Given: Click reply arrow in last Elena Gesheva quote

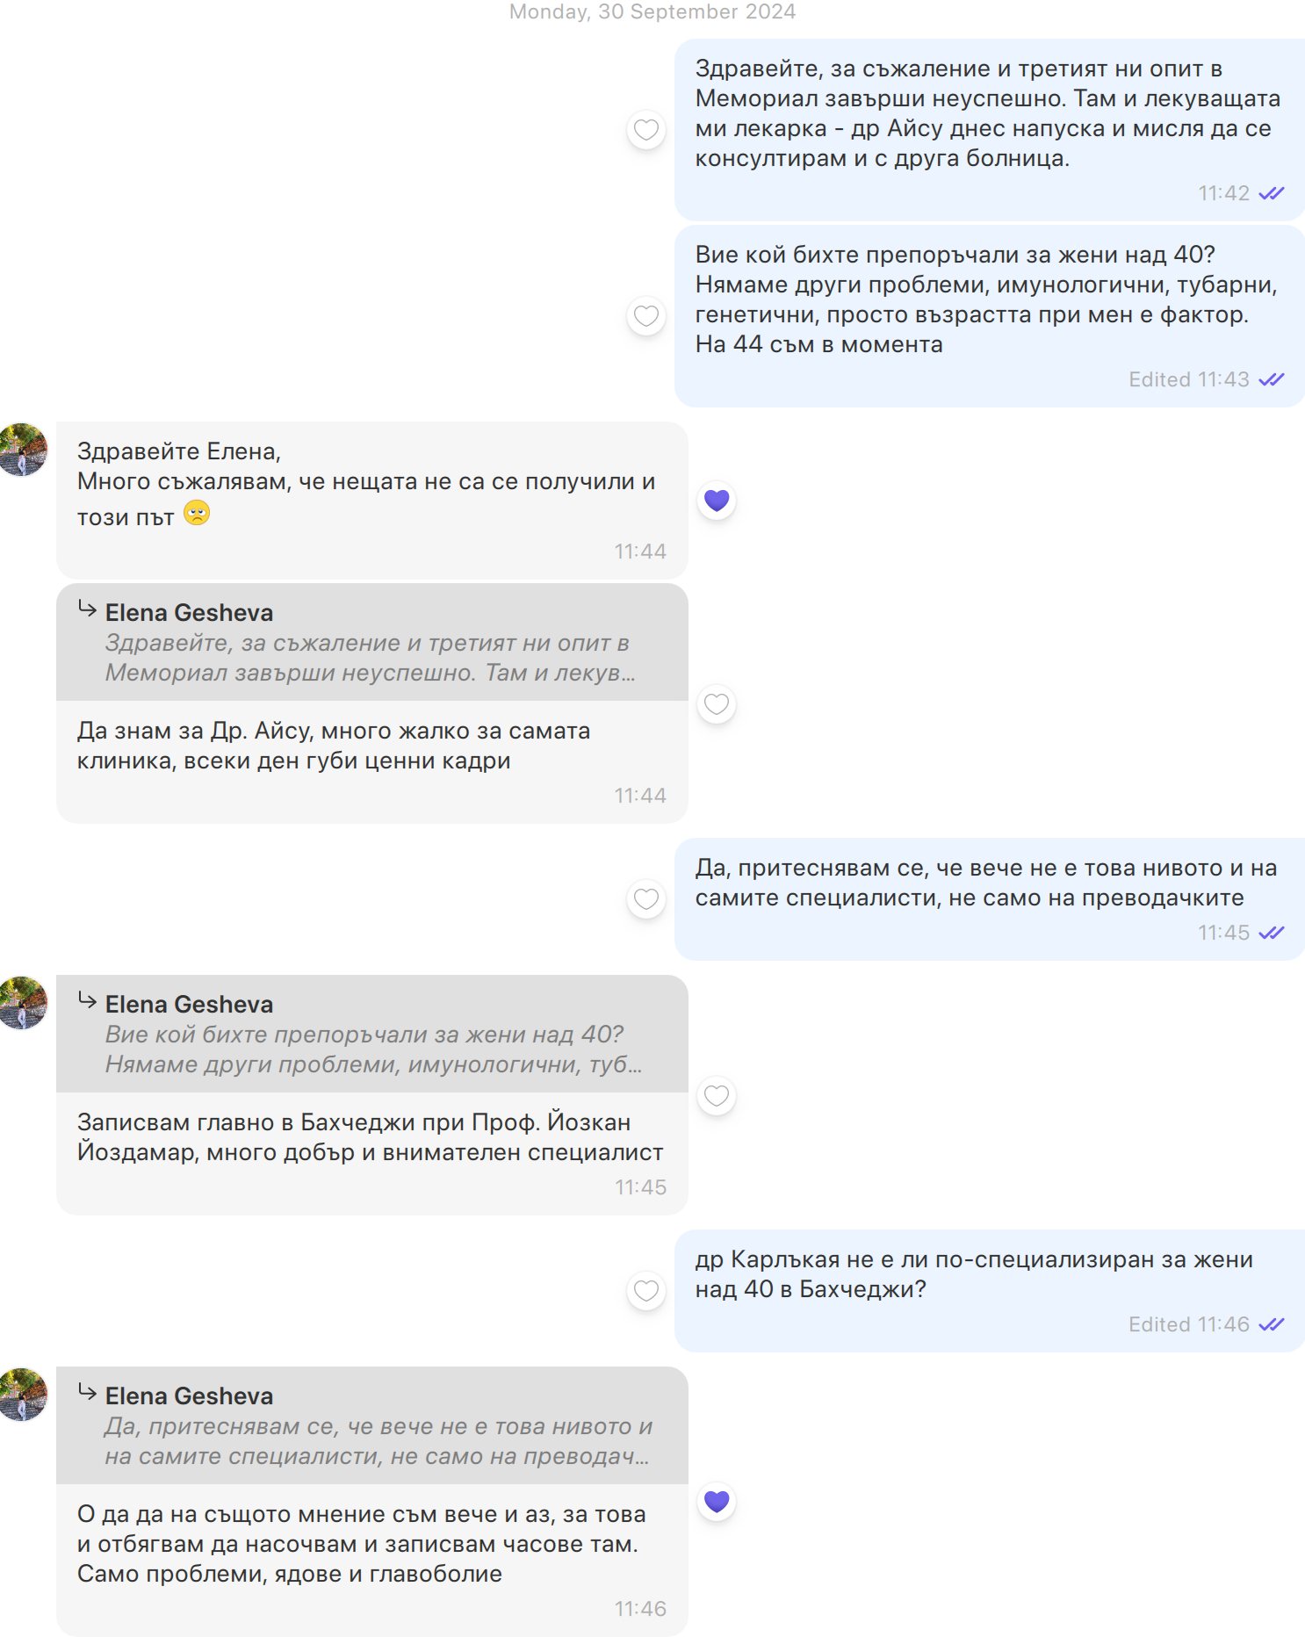Looking at the screenshot, I should click(87, 1392).
